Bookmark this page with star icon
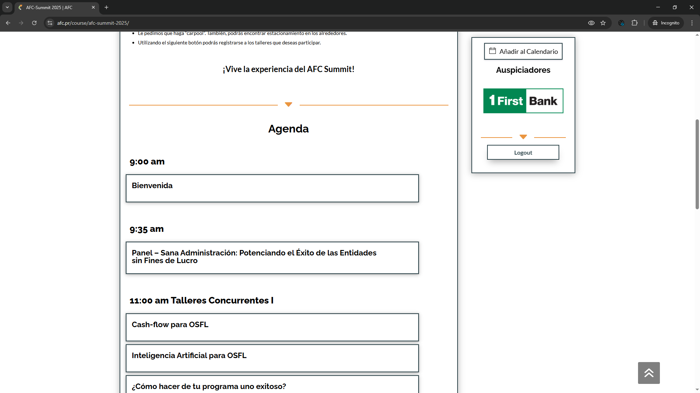The image size is (700, 393). point(603,23)
